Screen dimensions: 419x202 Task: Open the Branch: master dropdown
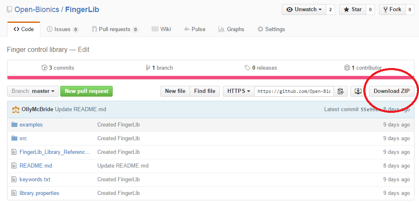pos(33,91)
